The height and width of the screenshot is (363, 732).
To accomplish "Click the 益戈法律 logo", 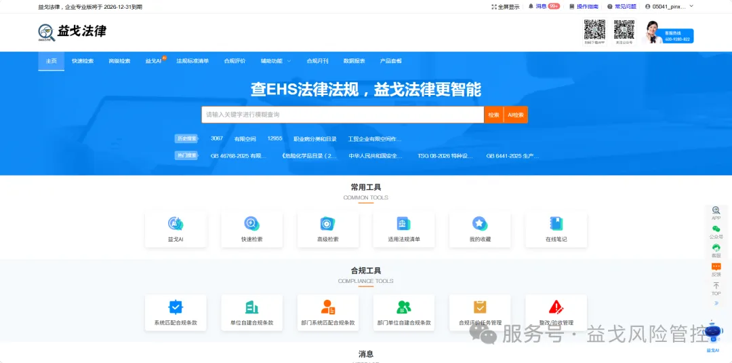I will [73, 32].
